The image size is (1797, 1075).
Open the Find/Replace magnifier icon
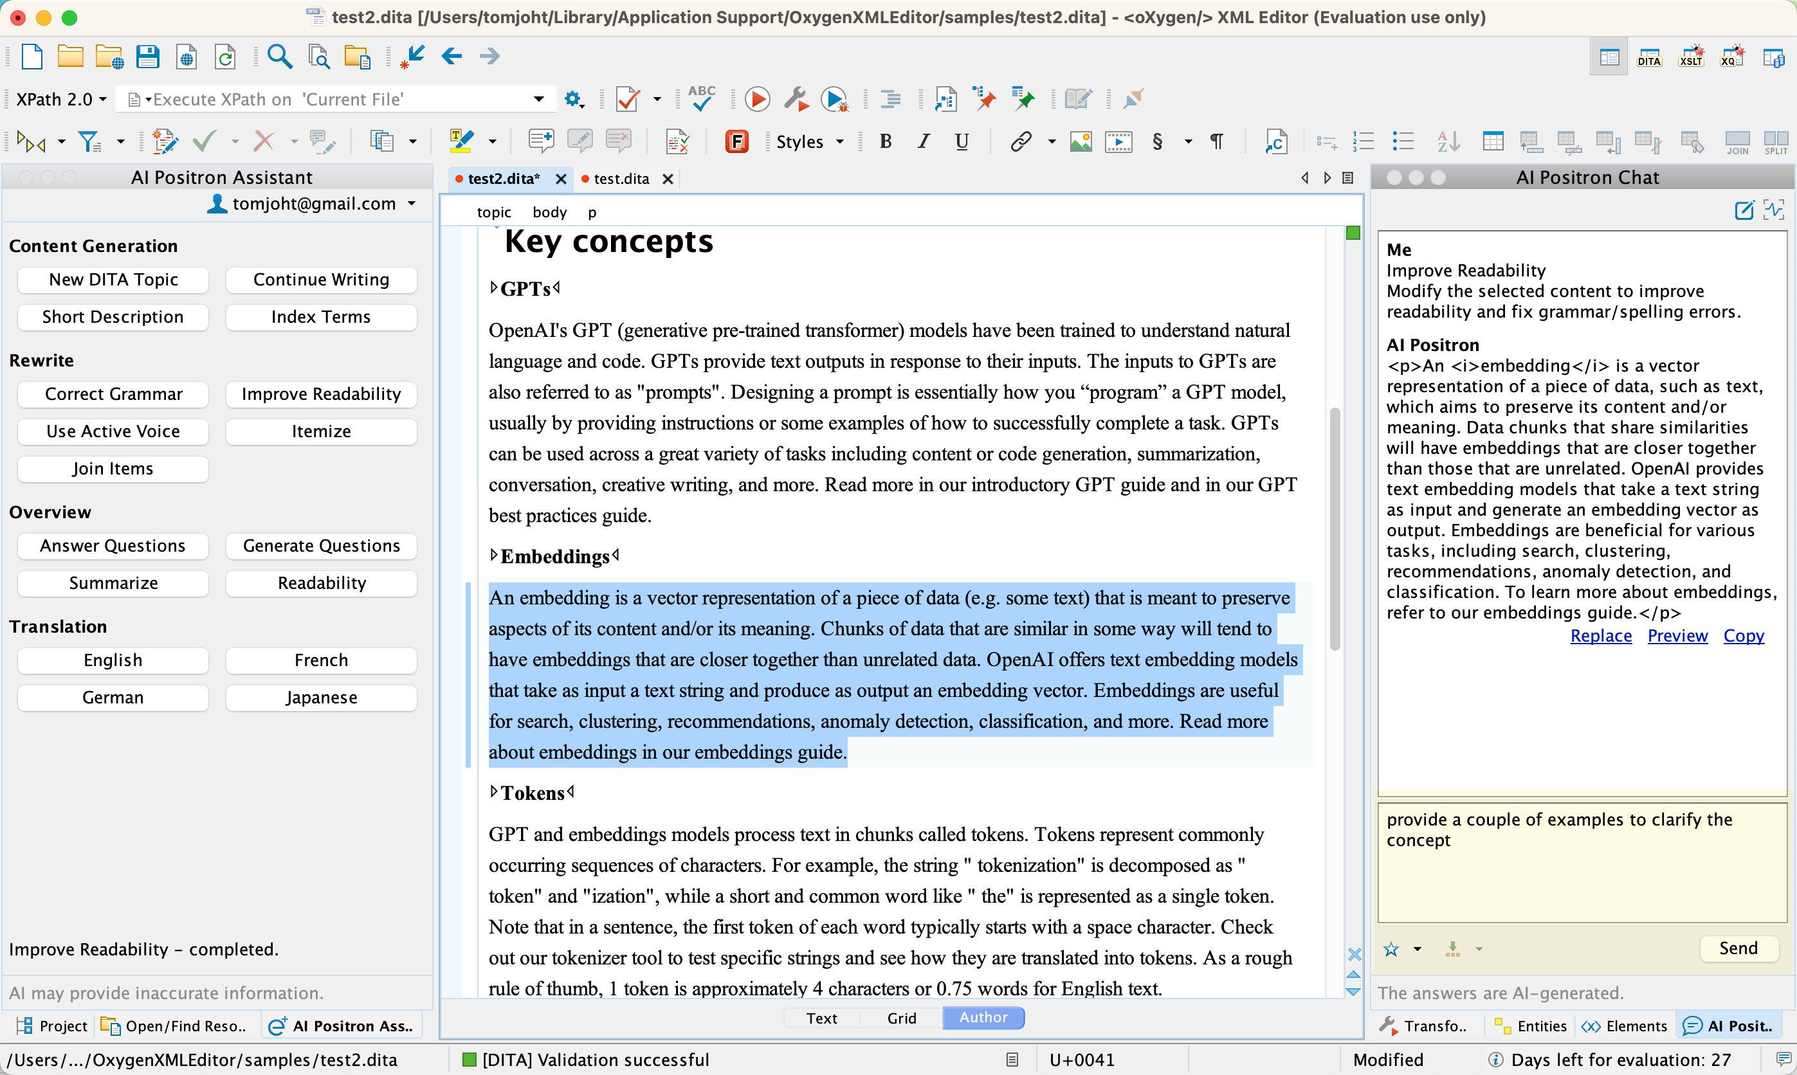(x=280, y=57)
